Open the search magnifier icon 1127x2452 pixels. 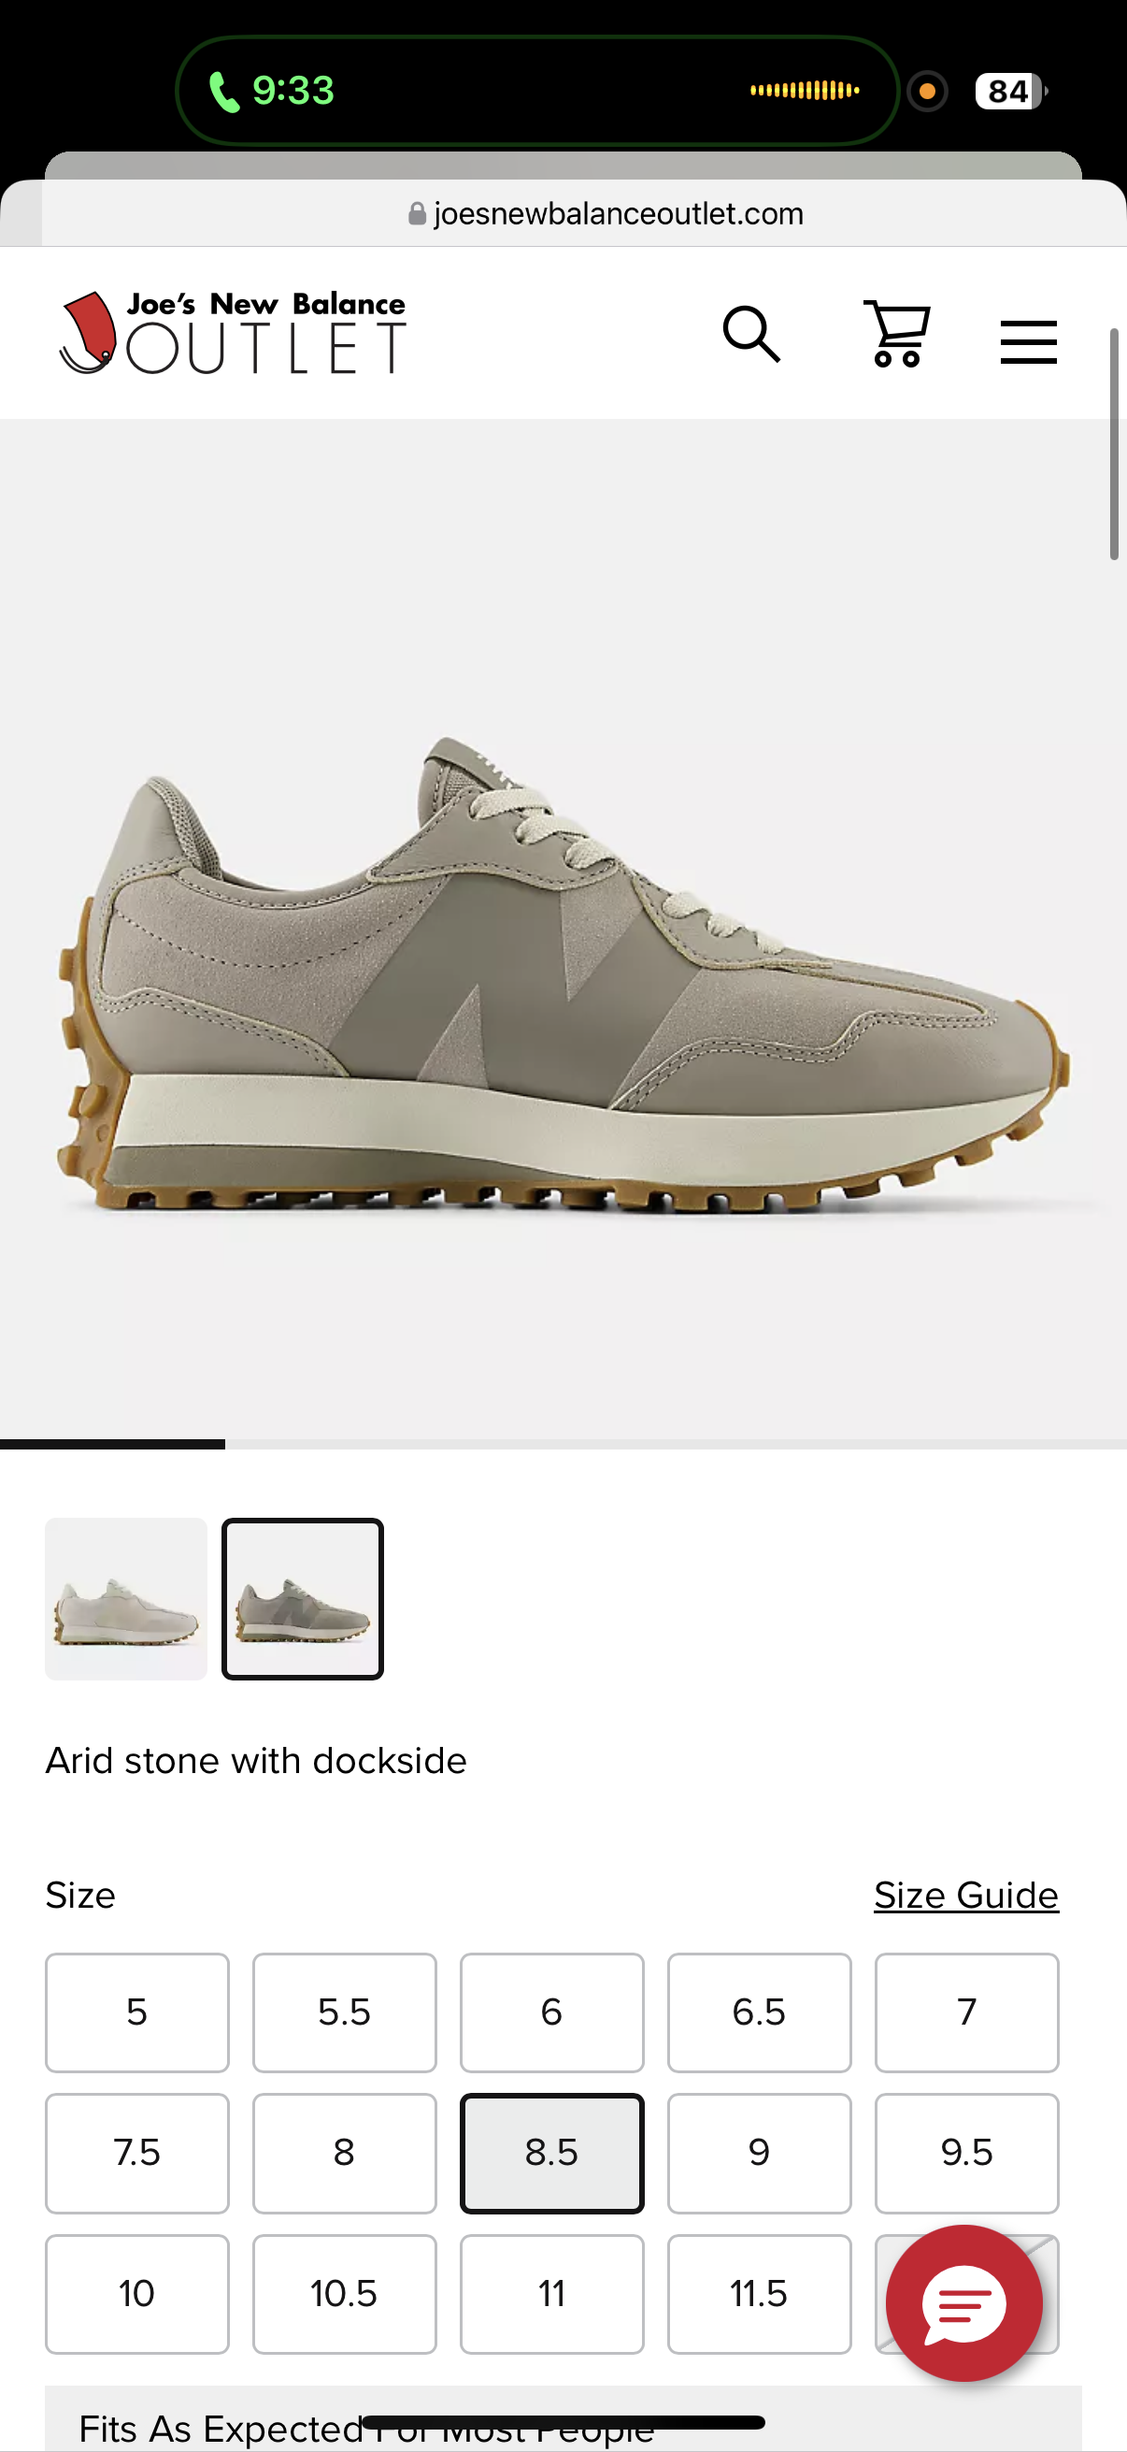click(751, 334)
